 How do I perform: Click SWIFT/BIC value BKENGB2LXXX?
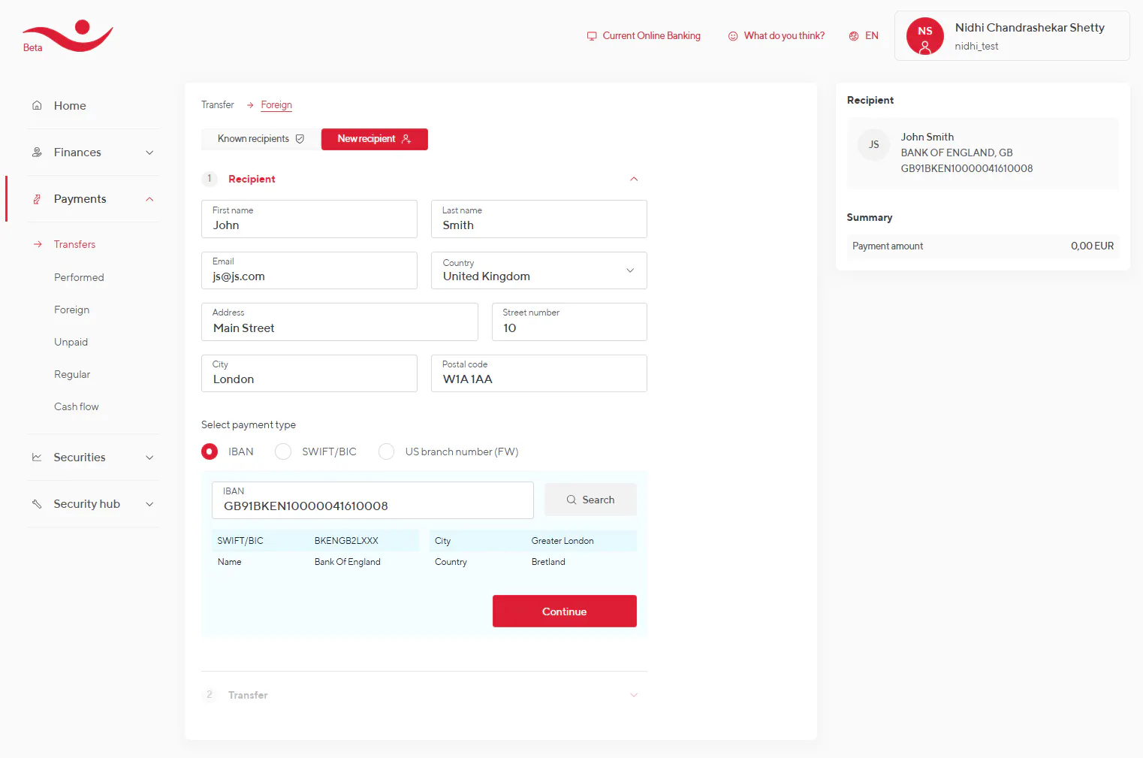(x=346, y=541)
